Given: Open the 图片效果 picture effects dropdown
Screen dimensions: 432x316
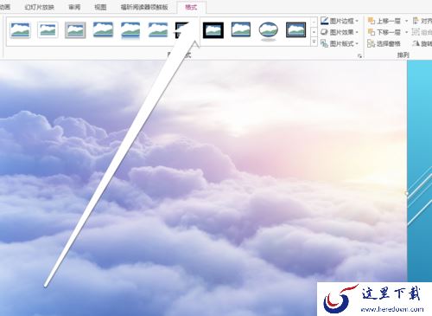Looking at the screenshot, I should coord(340,32).
